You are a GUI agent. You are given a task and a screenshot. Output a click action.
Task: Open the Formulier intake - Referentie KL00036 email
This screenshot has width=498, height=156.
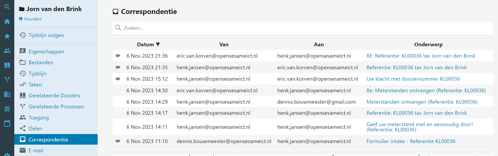(411, 141)
